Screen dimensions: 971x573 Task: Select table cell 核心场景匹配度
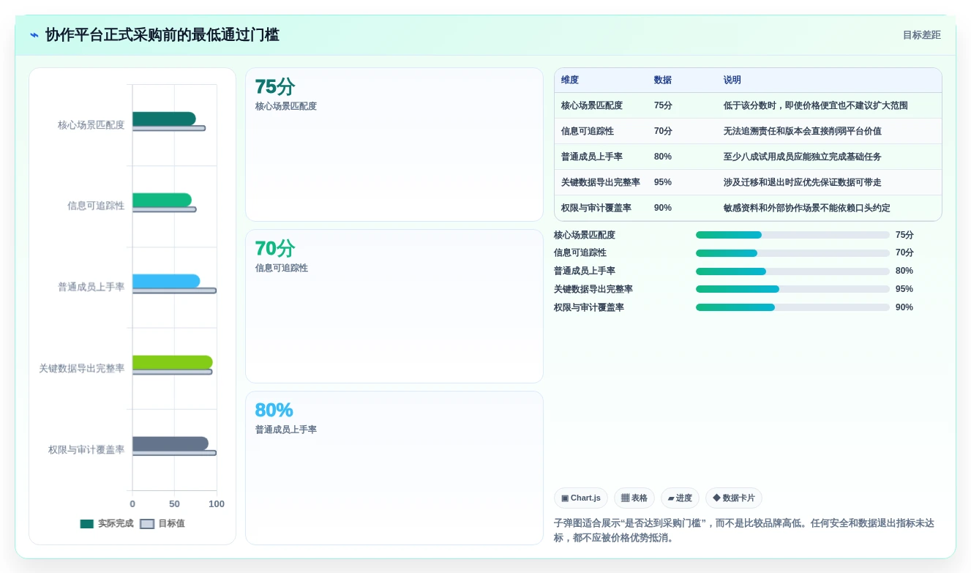tap(592, 105)
